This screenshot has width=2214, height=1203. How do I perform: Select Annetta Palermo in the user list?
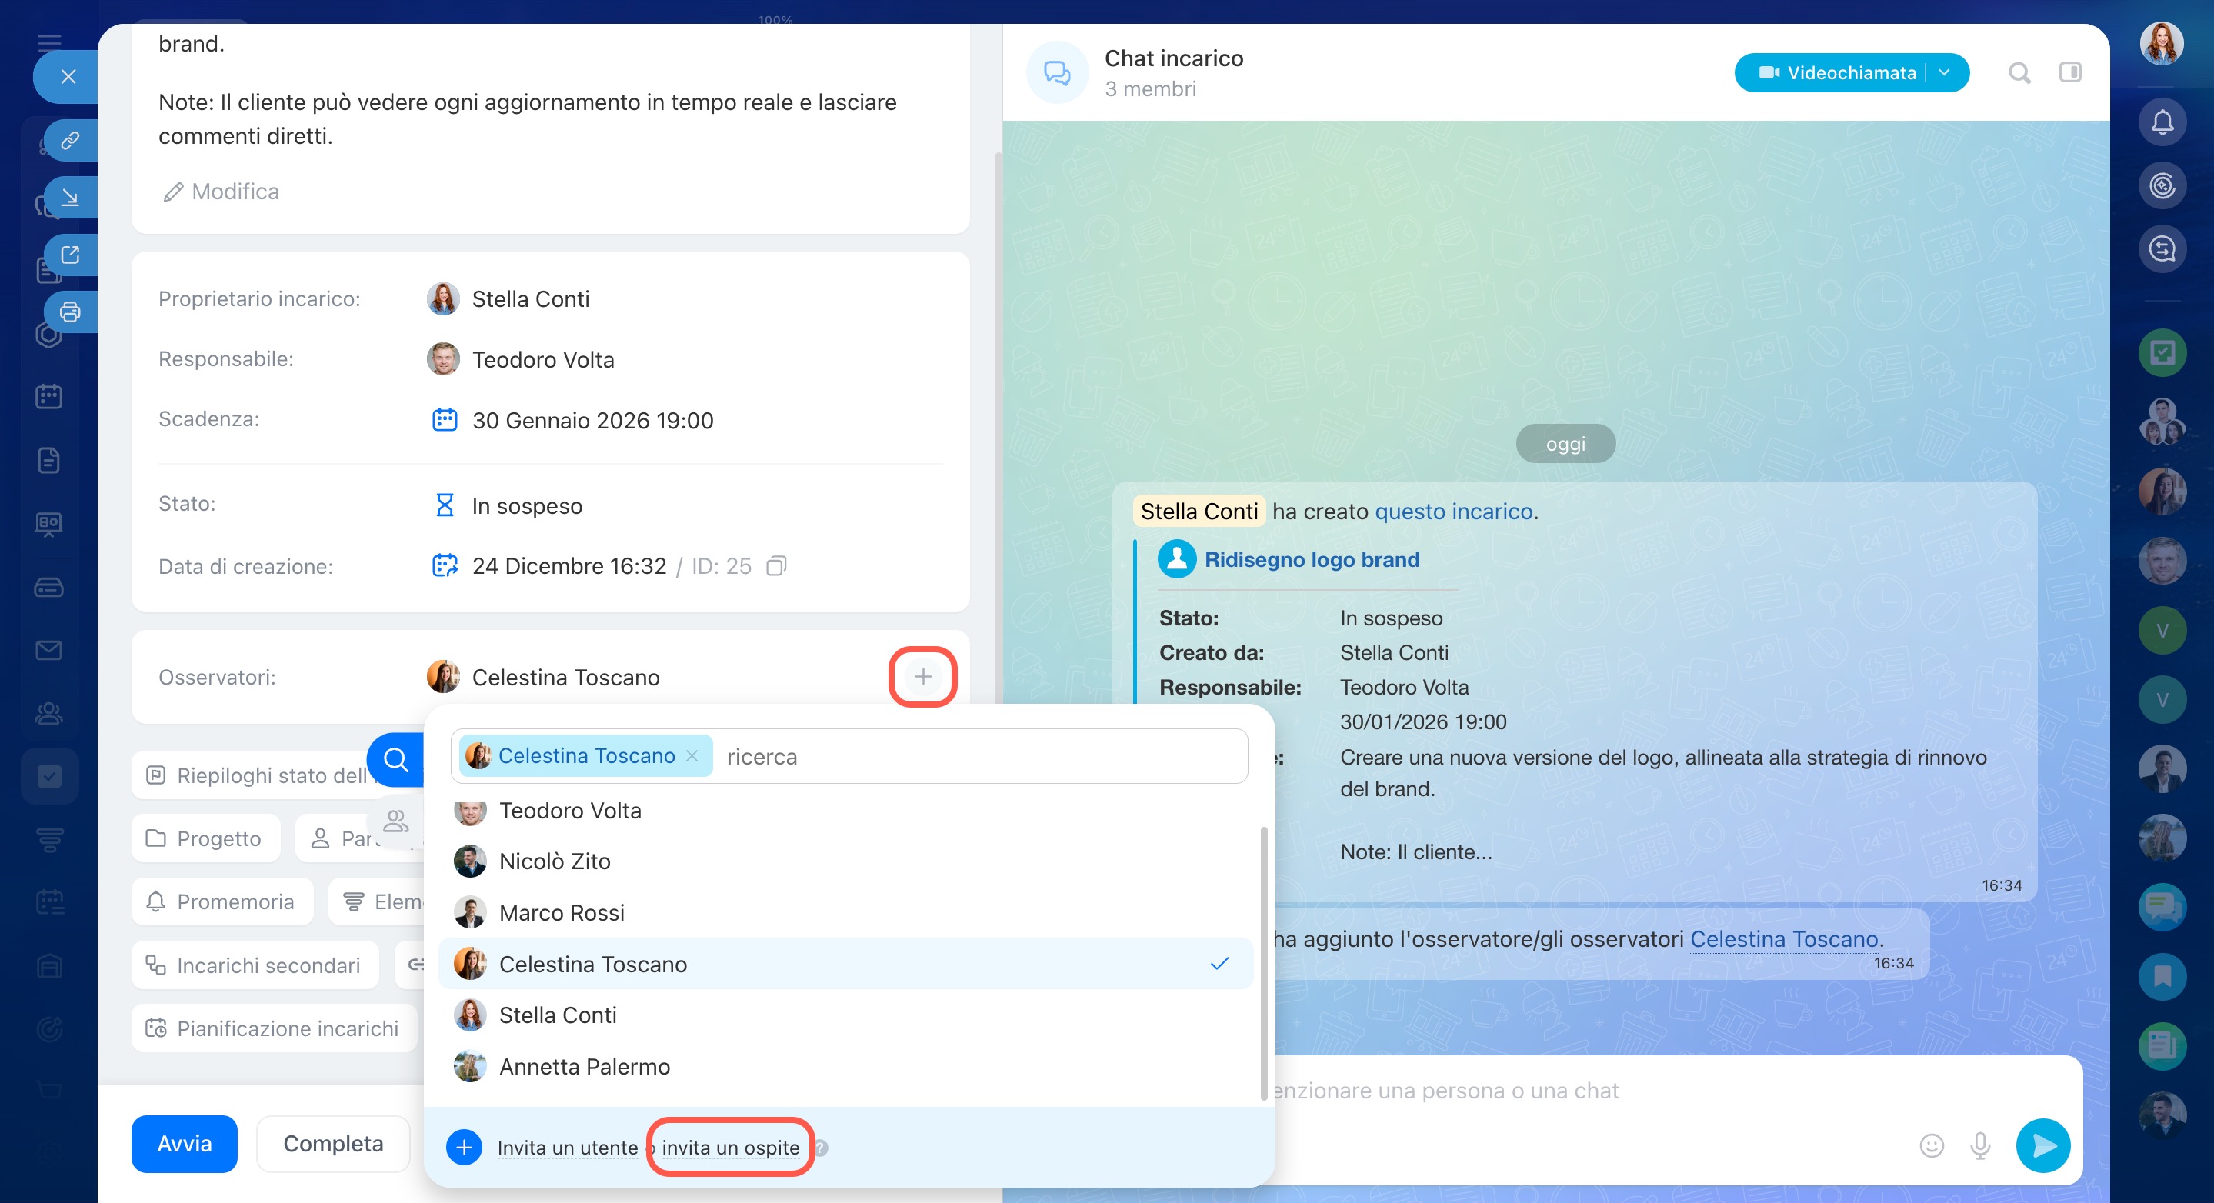(585, 1066)
